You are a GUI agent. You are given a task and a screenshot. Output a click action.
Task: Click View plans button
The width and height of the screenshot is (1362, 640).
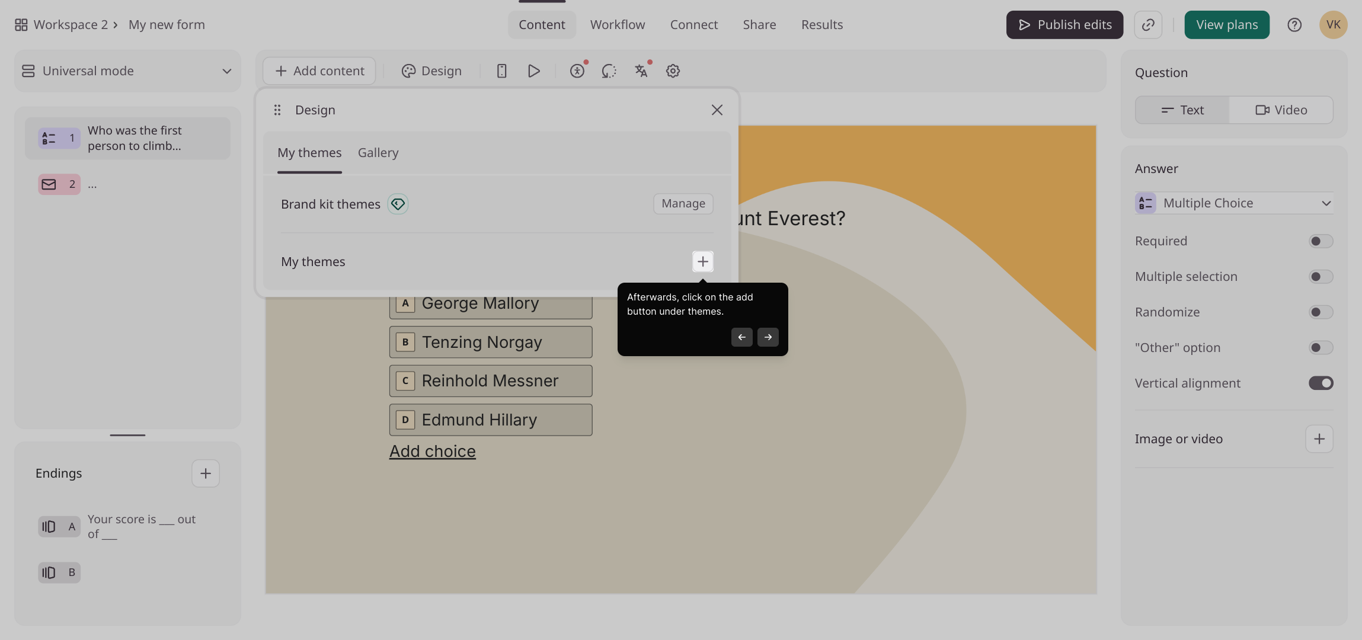pyautogui.click(x=1227, y=25)
